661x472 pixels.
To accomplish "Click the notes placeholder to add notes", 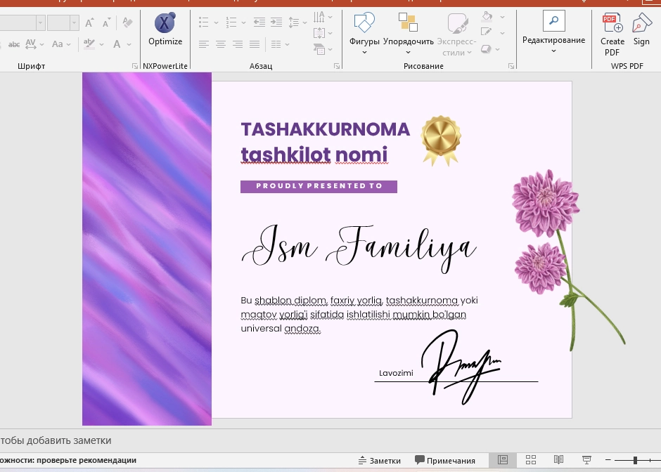I will click(x=56, y=440).
